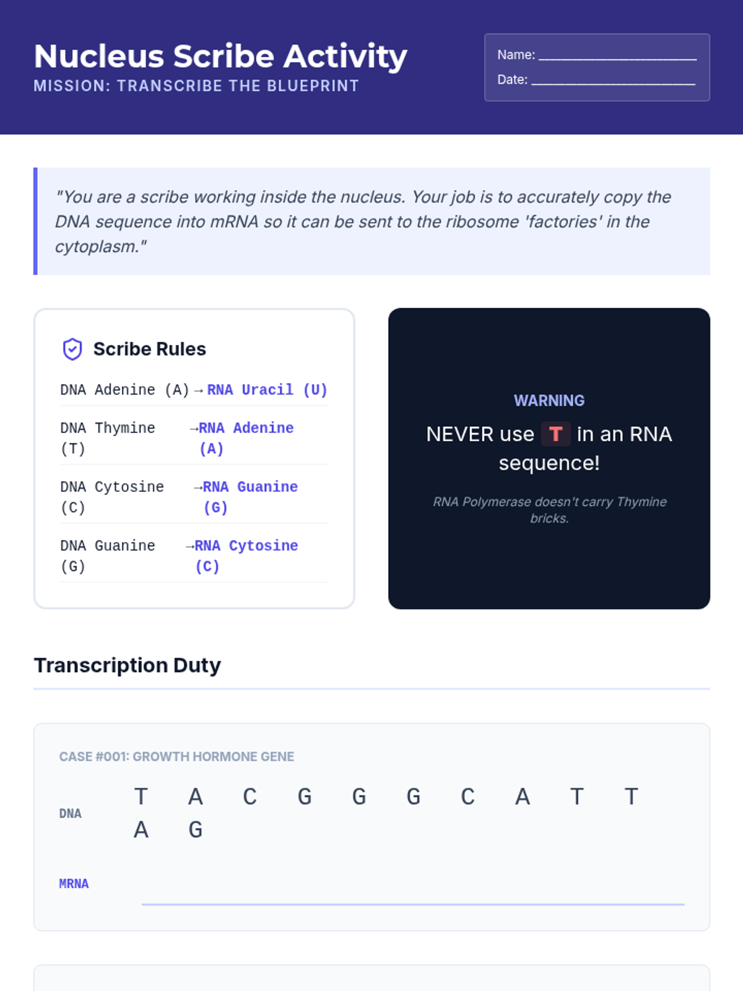Click the RNA Cytosine (C) rule text
743x991 pixels.
click(246, 556)
